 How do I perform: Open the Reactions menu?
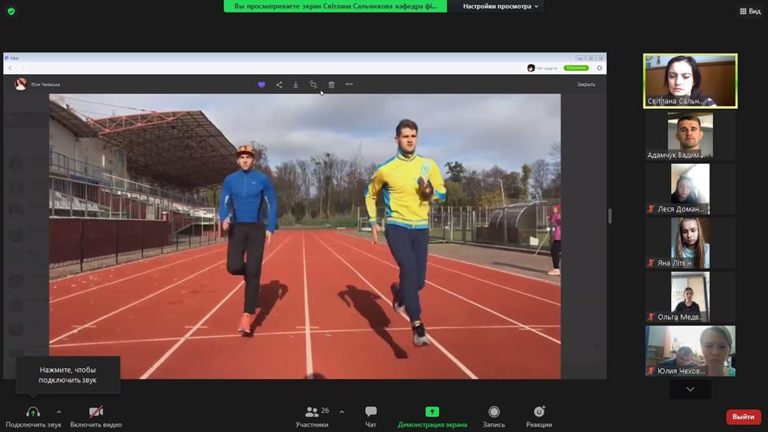(539, 416)
